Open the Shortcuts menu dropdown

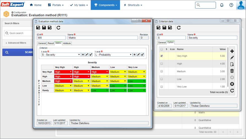pos(133,5)
